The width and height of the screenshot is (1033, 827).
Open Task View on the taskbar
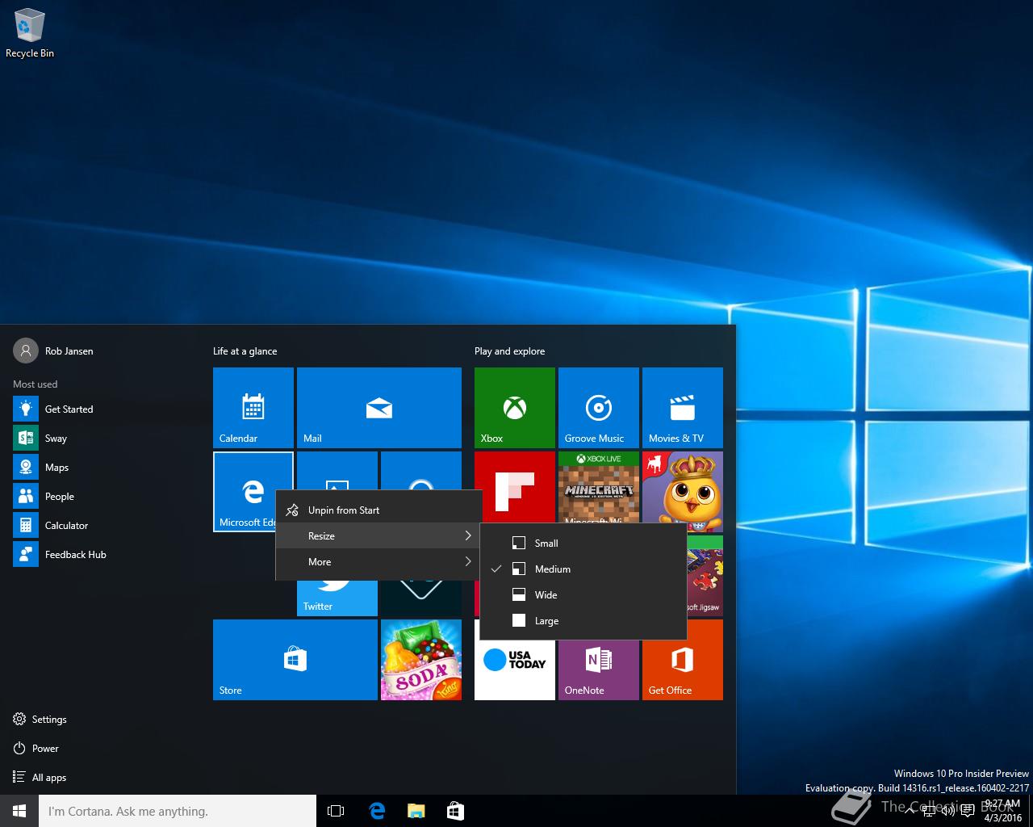click(336, 811)
